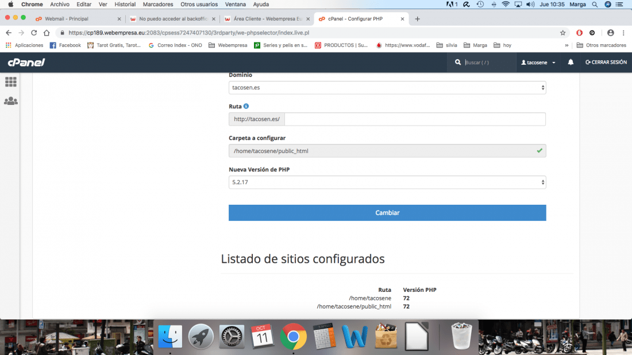Open the Ventana menu
Viewport: 632px width, 355px height.
tap(236, 5)
